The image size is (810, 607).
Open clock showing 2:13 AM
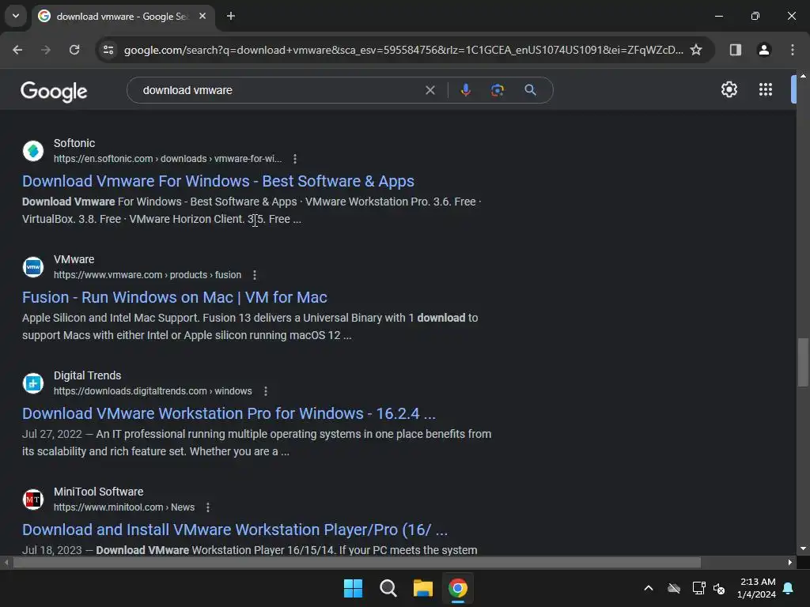coord(757,588)
